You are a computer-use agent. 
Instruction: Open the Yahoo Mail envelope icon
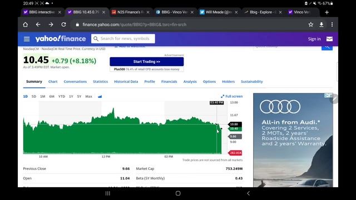(329, 39)
